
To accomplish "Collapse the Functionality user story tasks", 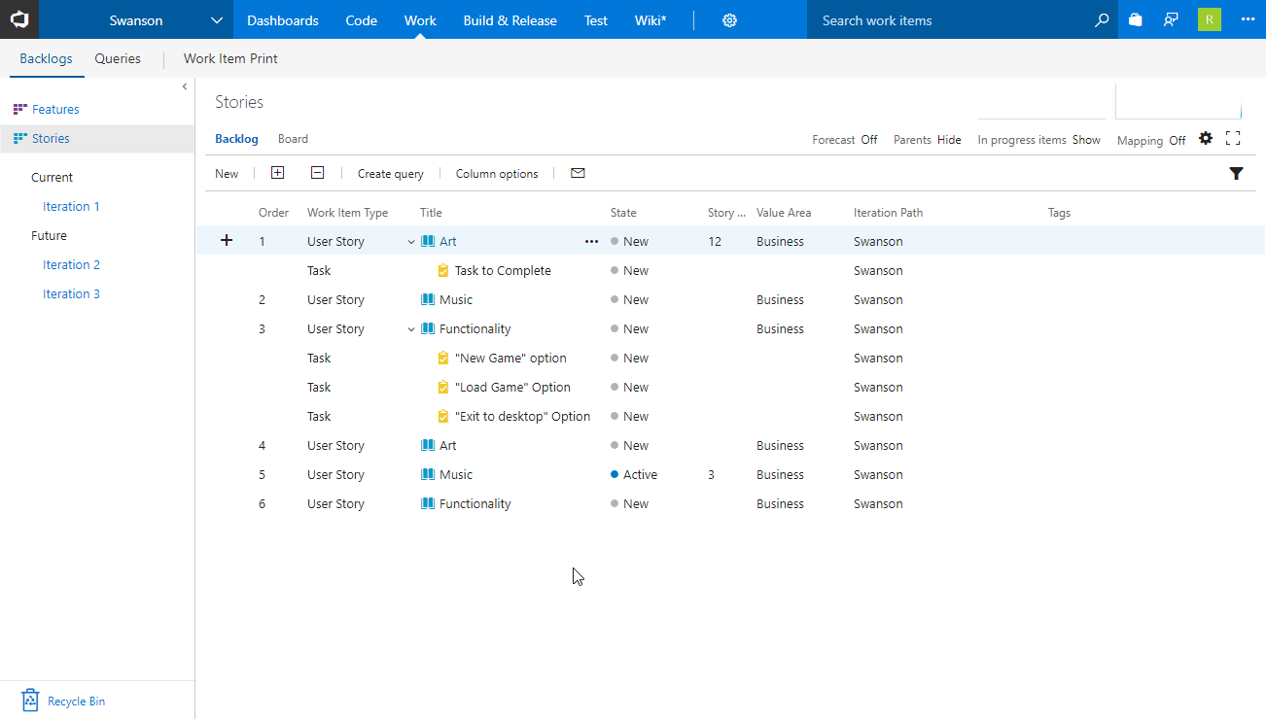I will [x=410, y=328].
